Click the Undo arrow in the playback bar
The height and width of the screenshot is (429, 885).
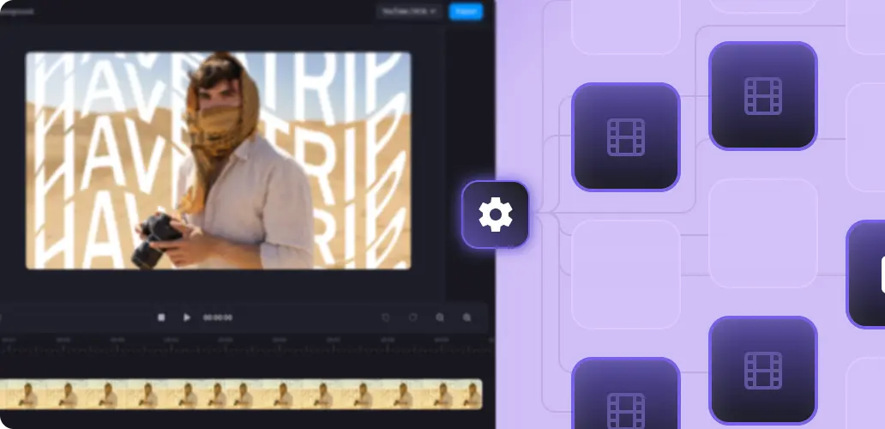tap(386, 317)
